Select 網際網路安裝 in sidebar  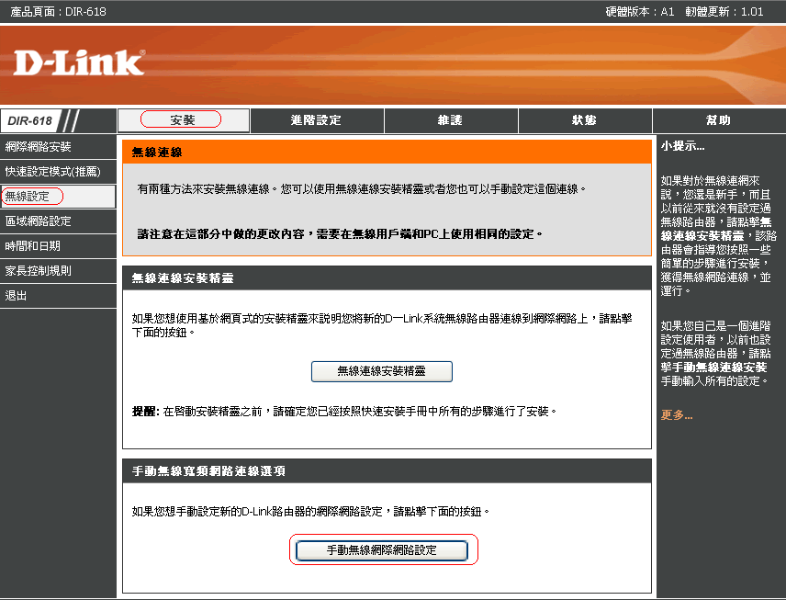[x=58, y=146]
